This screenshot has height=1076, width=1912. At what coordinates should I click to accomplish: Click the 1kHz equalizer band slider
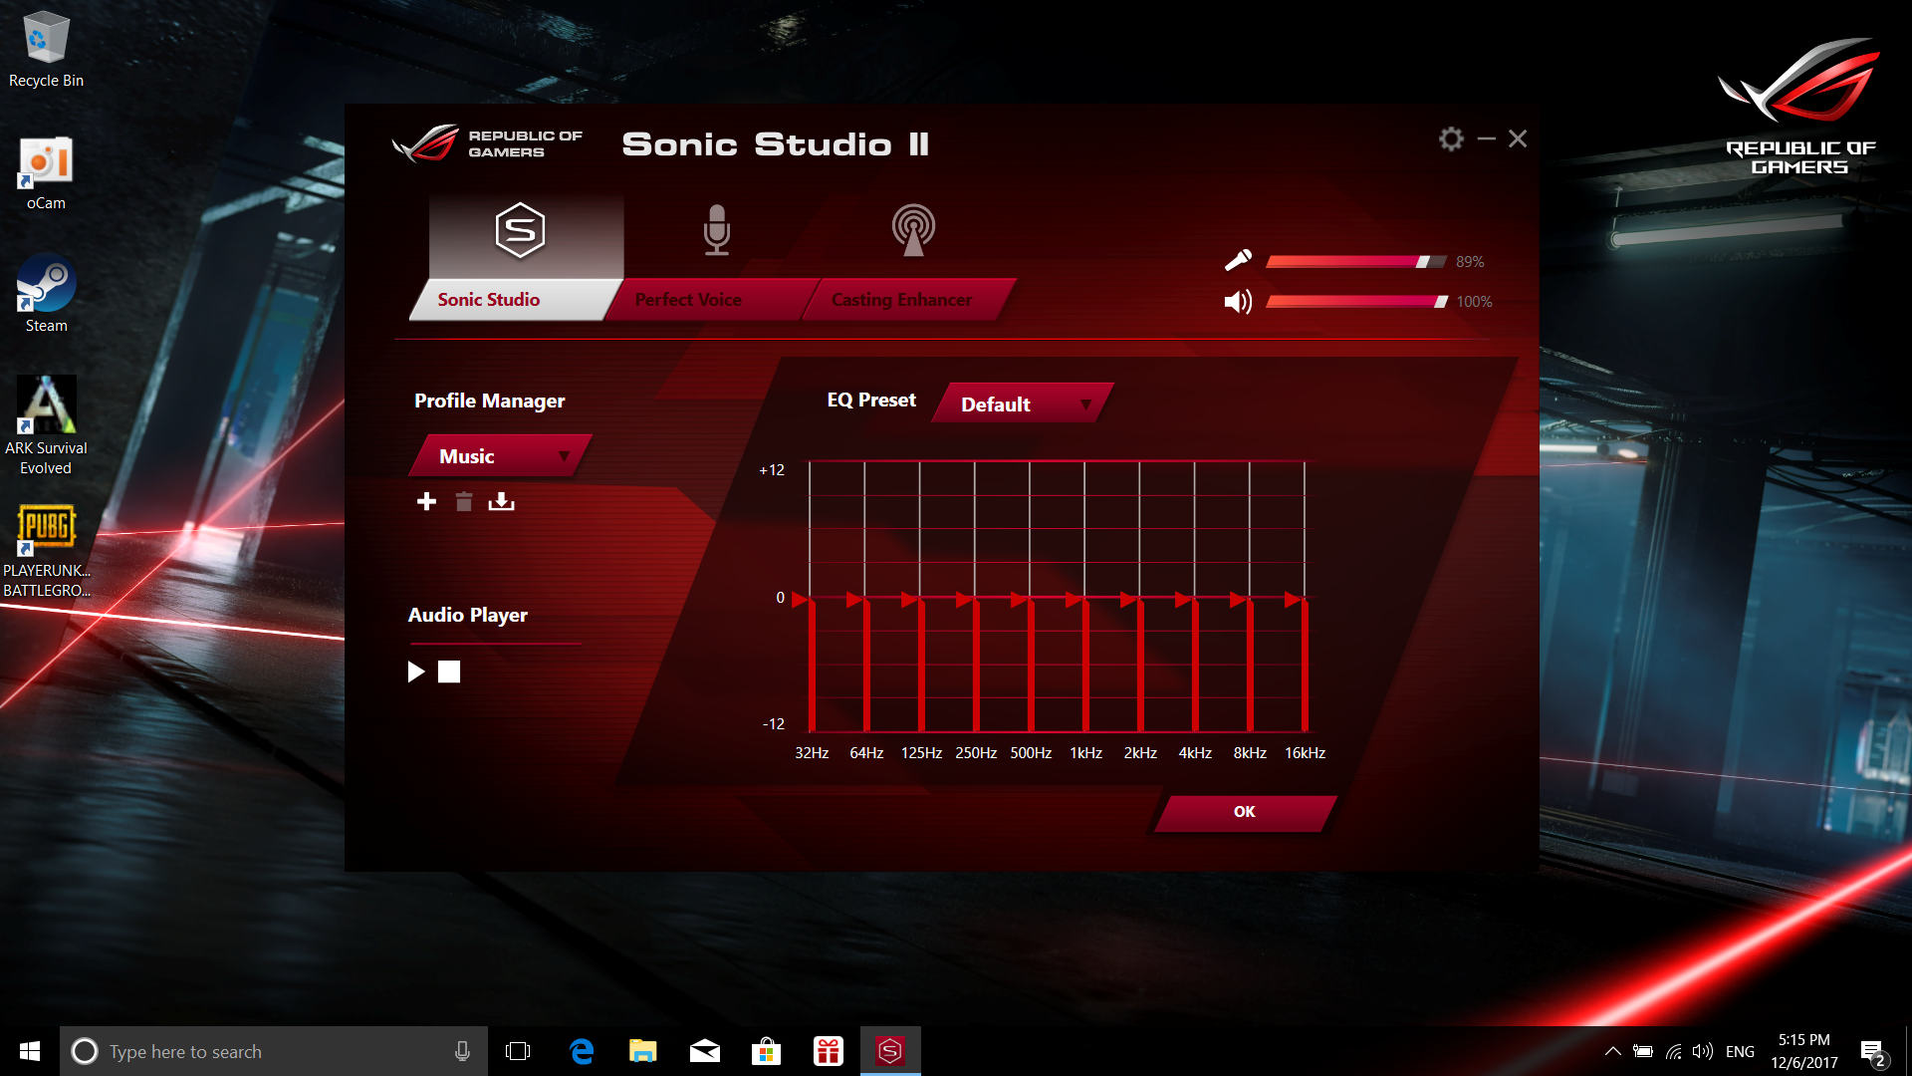pos(1075,600)
